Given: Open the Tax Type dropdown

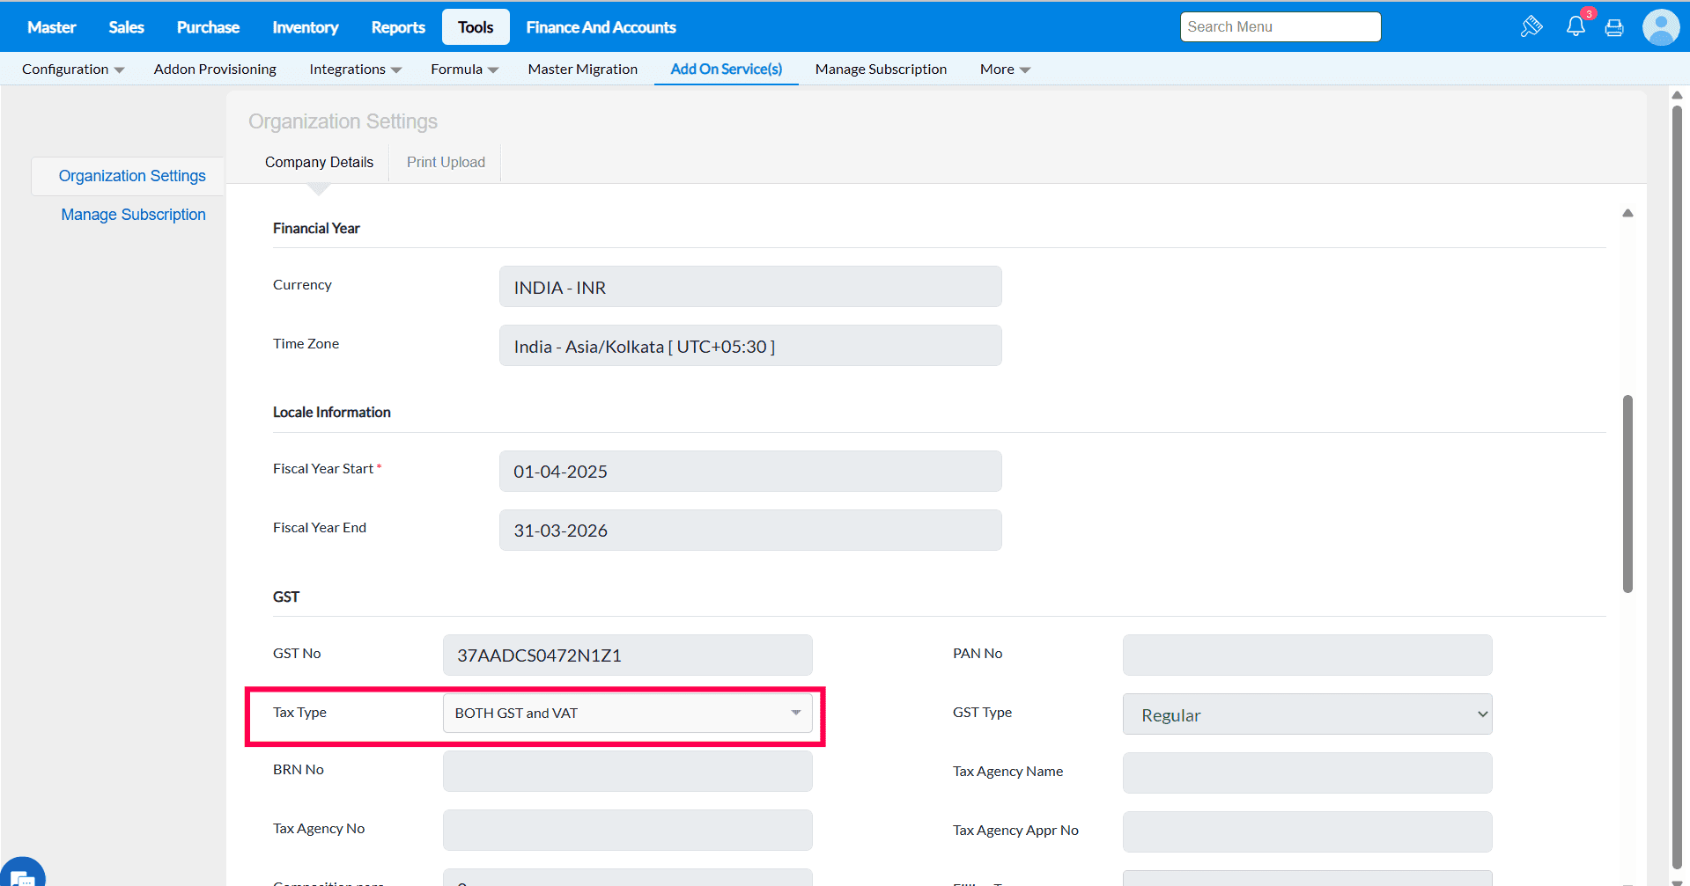Looking at the screenshot, I should point(627,713).
